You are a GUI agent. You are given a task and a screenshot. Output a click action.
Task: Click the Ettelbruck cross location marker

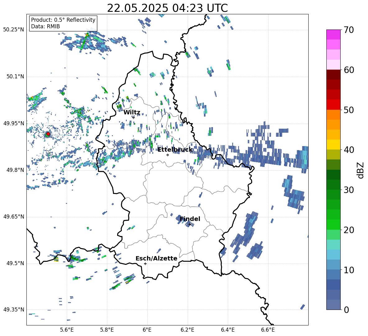point(168,155)
